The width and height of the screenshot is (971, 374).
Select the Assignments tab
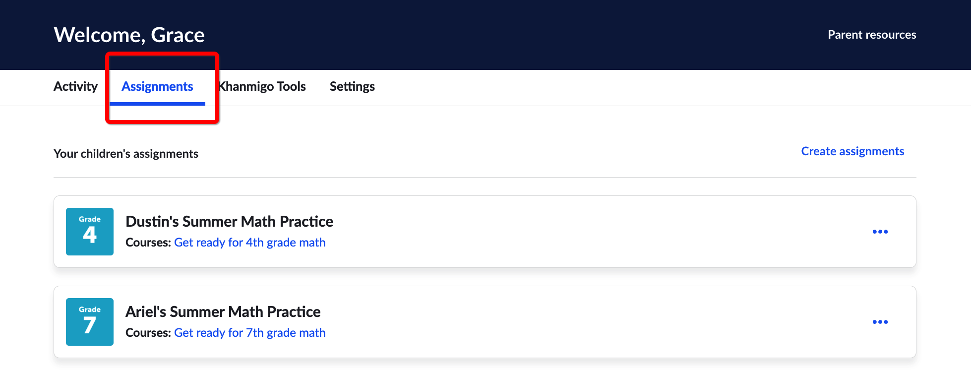tap(157, 86)
